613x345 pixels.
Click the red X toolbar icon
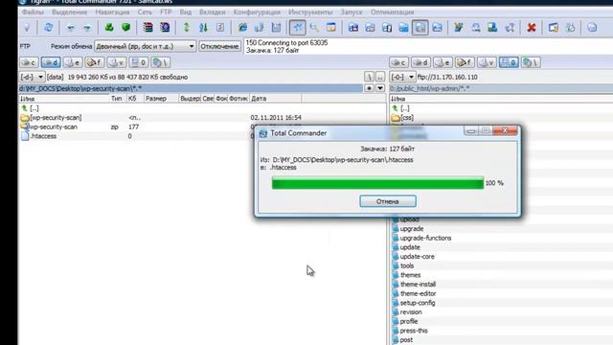[532, 28]
